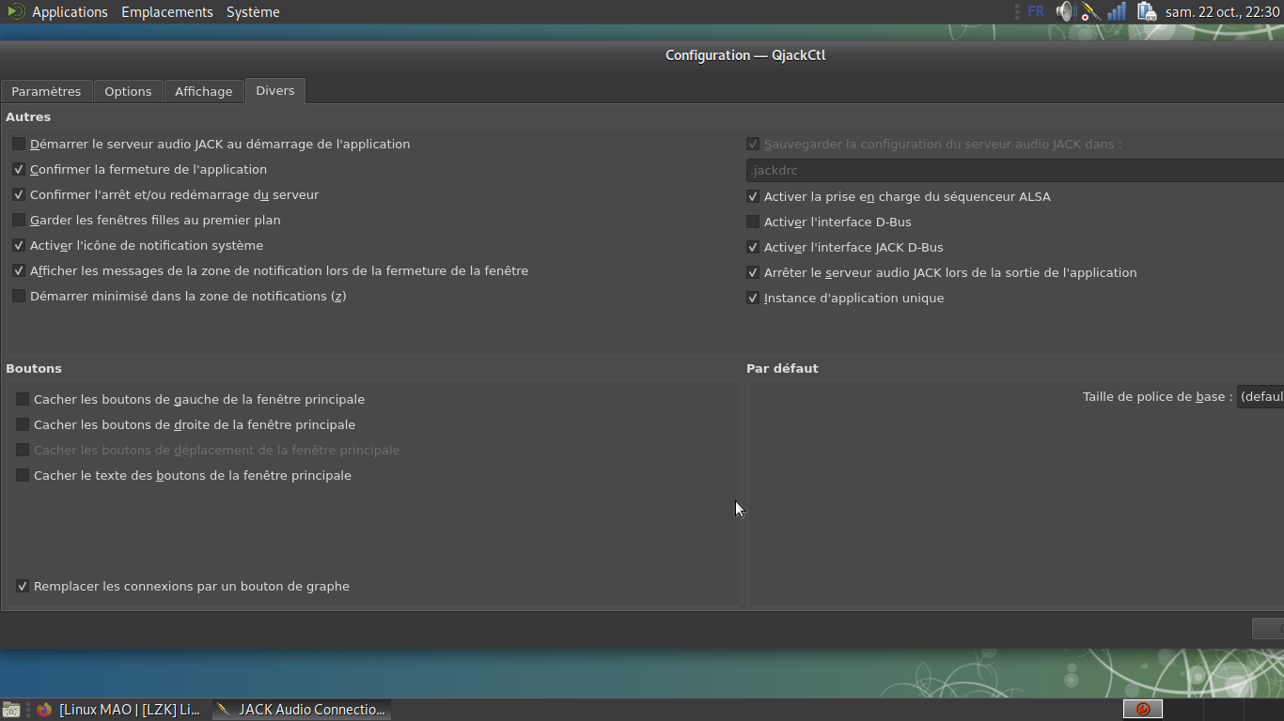Click the battery power status icon
Viewport: 1284px width, 721px height.
tap(1145, 12)
